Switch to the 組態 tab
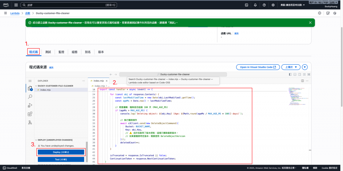343x171 pixels. (75, 52)
